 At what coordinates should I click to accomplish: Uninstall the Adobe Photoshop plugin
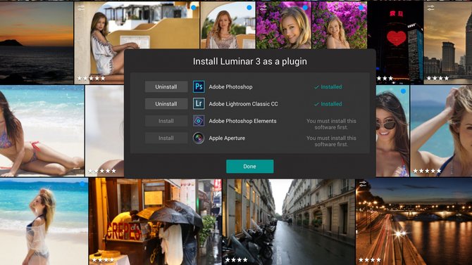(166, 87)
